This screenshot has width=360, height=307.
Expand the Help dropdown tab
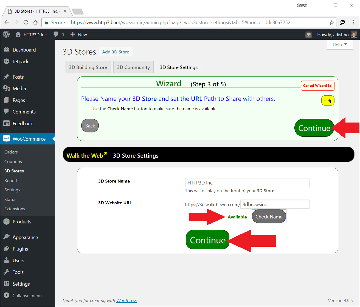[340, 45]
